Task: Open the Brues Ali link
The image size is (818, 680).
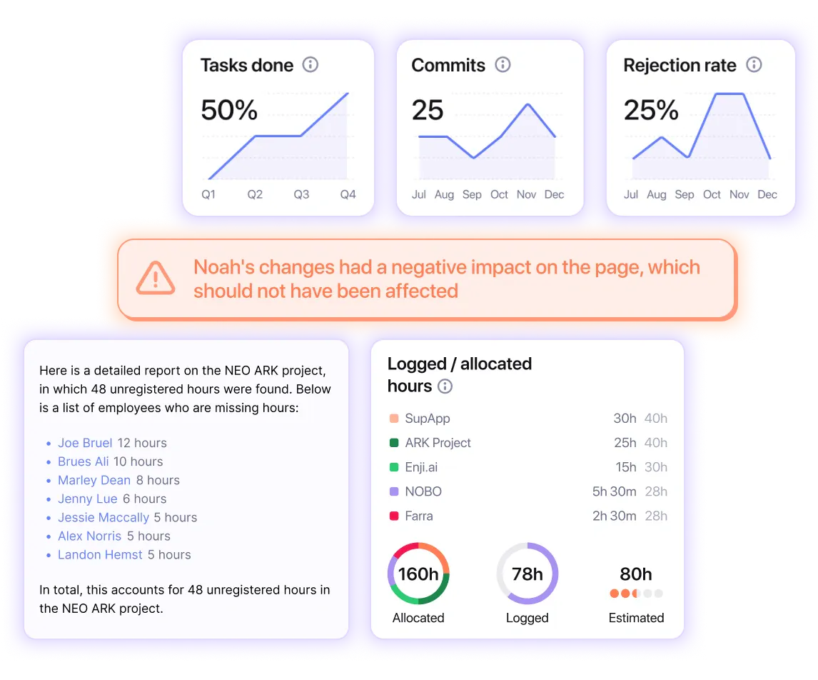Action: [83, 461]
